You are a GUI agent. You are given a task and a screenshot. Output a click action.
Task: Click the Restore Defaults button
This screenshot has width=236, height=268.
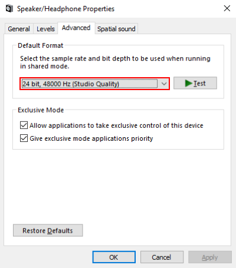[x=48, y=230]
